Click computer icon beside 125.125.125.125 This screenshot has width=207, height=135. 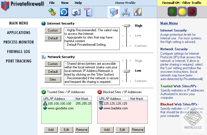[x=101, y=103]
